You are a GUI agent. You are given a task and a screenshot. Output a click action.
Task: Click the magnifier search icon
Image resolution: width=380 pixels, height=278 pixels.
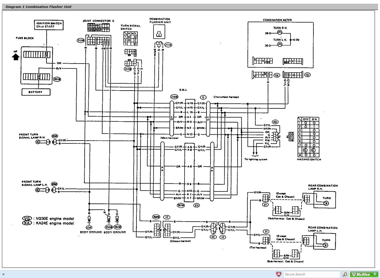pyautogui.click(x=345, y=274)
